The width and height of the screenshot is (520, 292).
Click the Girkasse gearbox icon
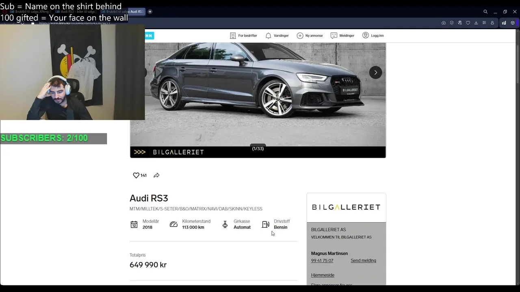[225, 224]
